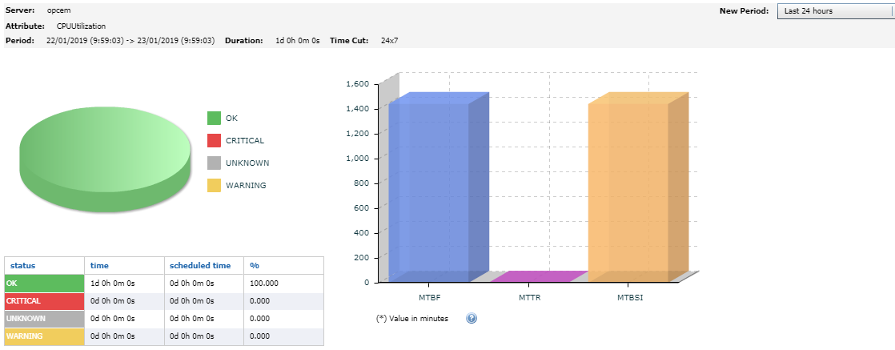Click the yellow WARNING legend swatch

click(214, 186)
